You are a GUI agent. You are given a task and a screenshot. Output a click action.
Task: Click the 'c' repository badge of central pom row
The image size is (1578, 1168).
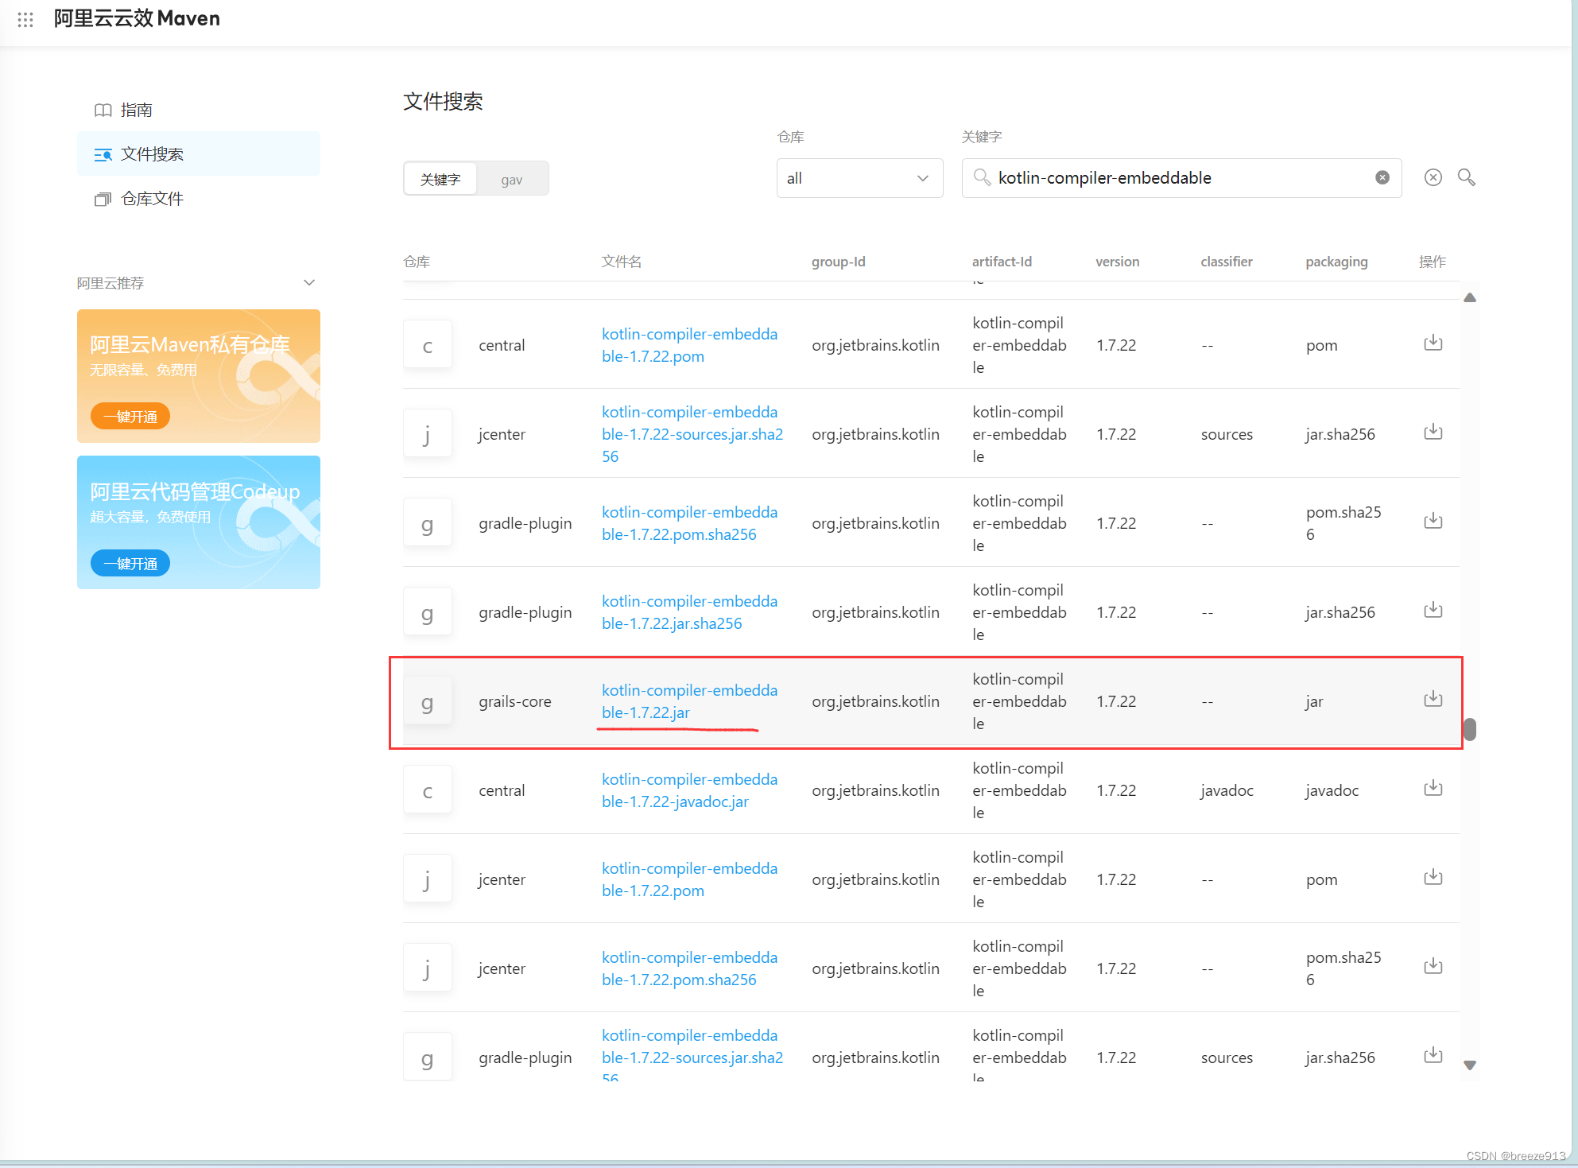point(428,345)
